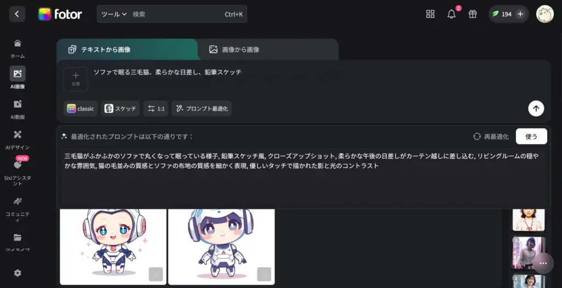
Task: Click the gray square on second generated image
Action: pos(264,274)
